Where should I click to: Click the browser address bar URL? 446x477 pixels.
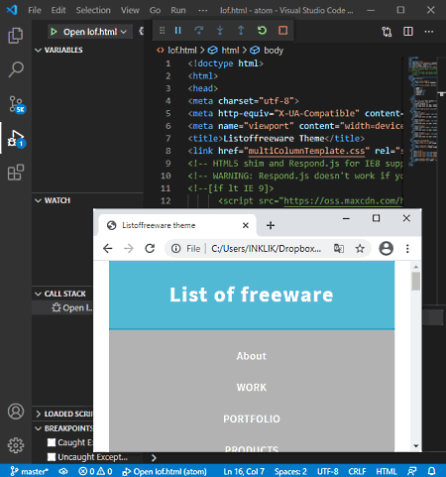[x=267, y=249]
